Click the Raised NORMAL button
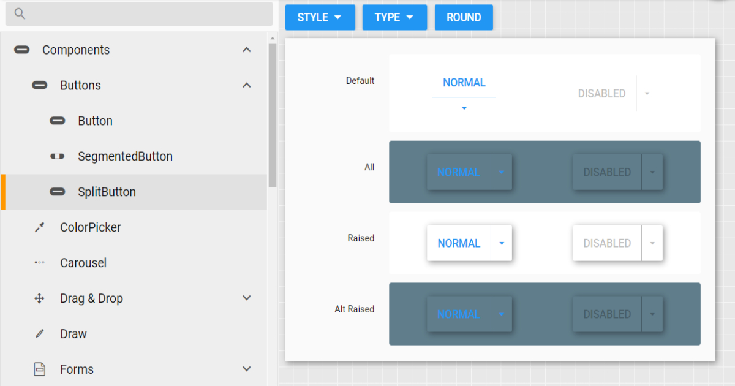This screenshot has height=386, width=735. click(x=459, y=243)
